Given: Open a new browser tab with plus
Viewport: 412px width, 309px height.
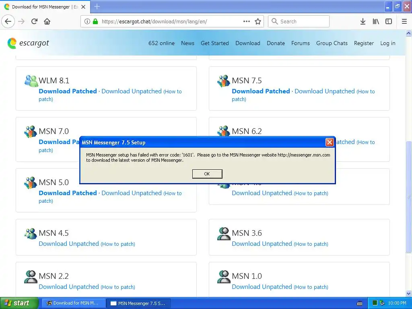Looking at the screenshot, I should (97, 6).
